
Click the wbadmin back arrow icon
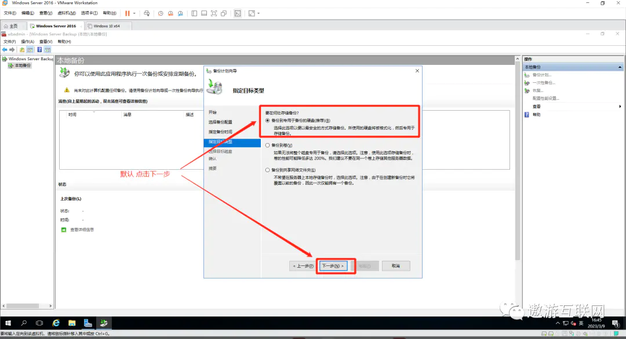pyautogui.click(x=5, y=49)
